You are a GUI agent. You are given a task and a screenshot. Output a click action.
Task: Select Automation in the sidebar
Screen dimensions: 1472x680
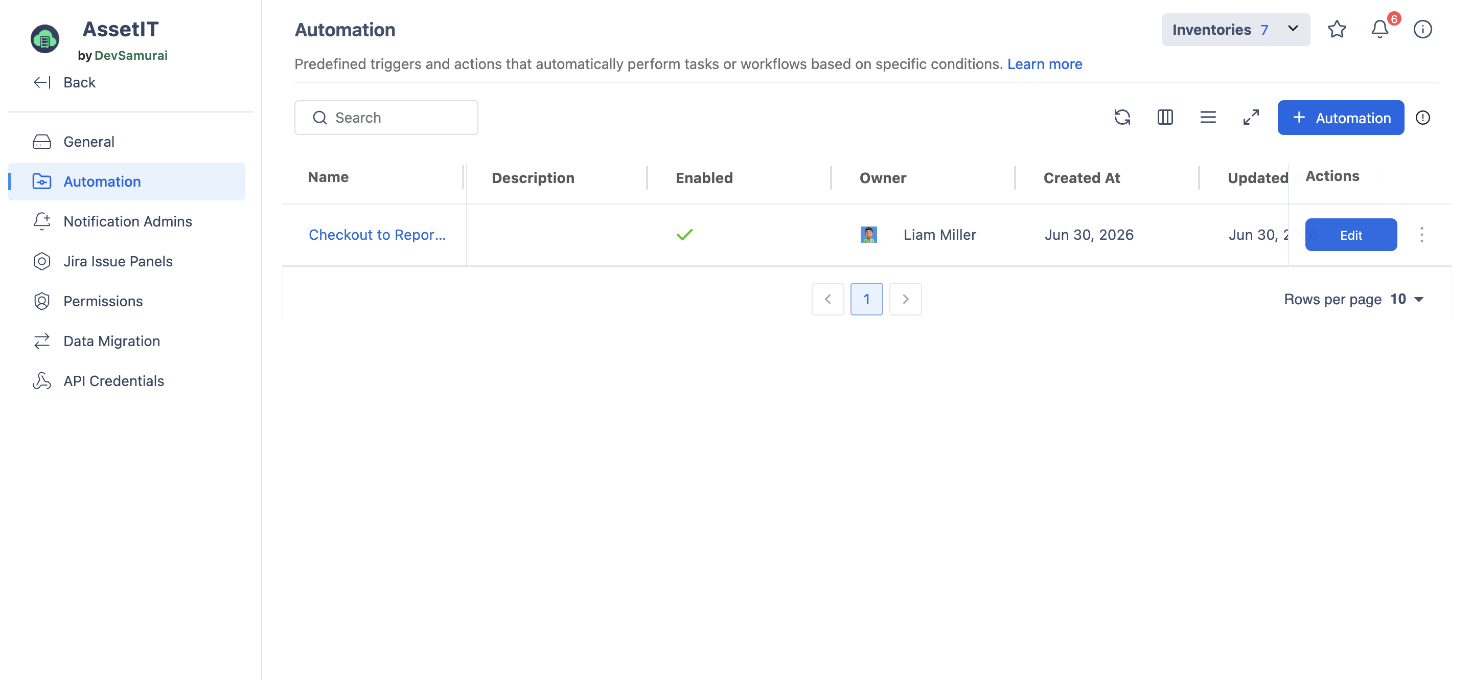126,181
